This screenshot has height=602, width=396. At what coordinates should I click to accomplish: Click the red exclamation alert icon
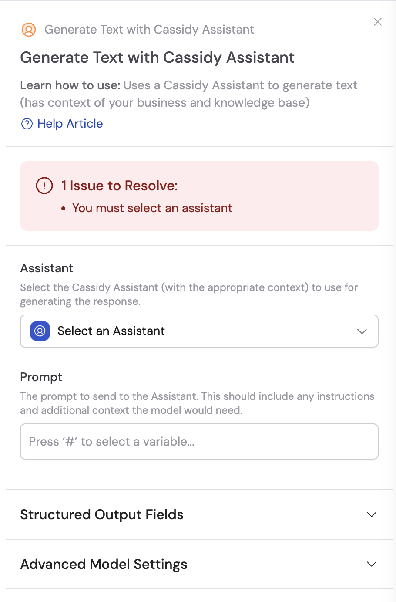pos(44,186)
